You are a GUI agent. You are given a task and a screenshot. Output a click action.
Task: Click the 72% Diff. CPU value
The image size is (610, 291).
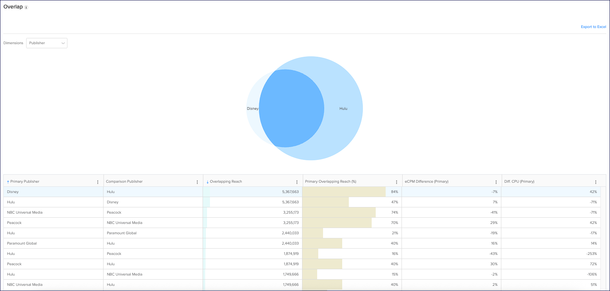[x=593, y=264]
